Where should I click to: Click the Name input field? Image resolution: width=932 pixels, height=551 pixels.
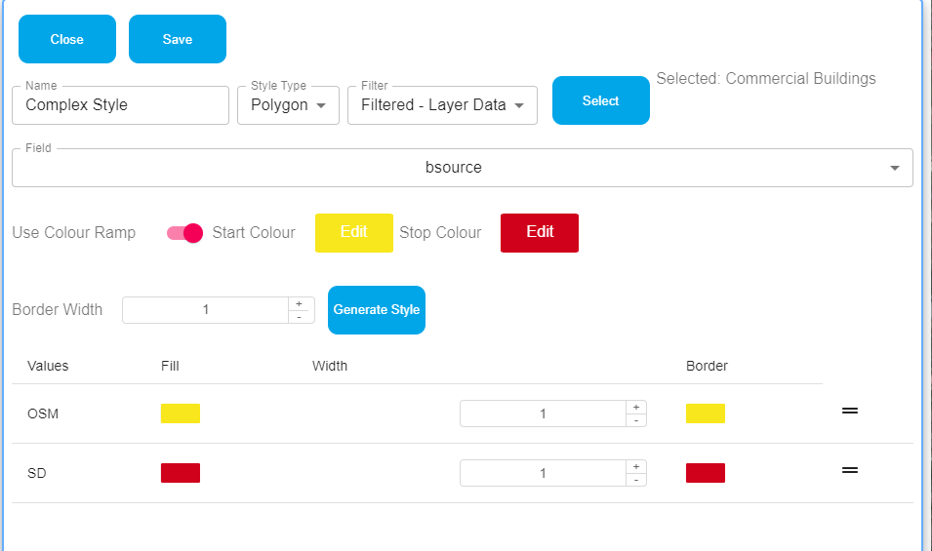(x=120, y=105)
